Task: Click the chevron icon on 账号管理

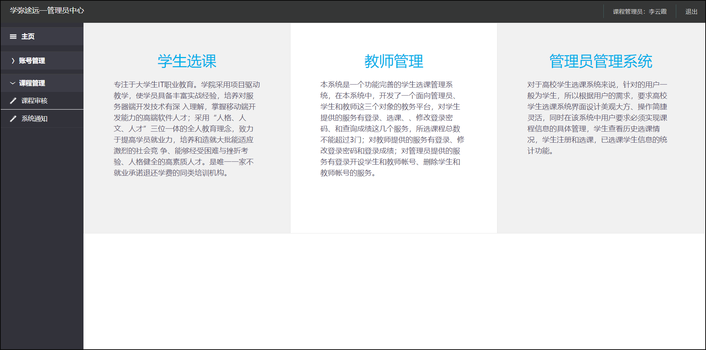Action: tap(13, 61)
